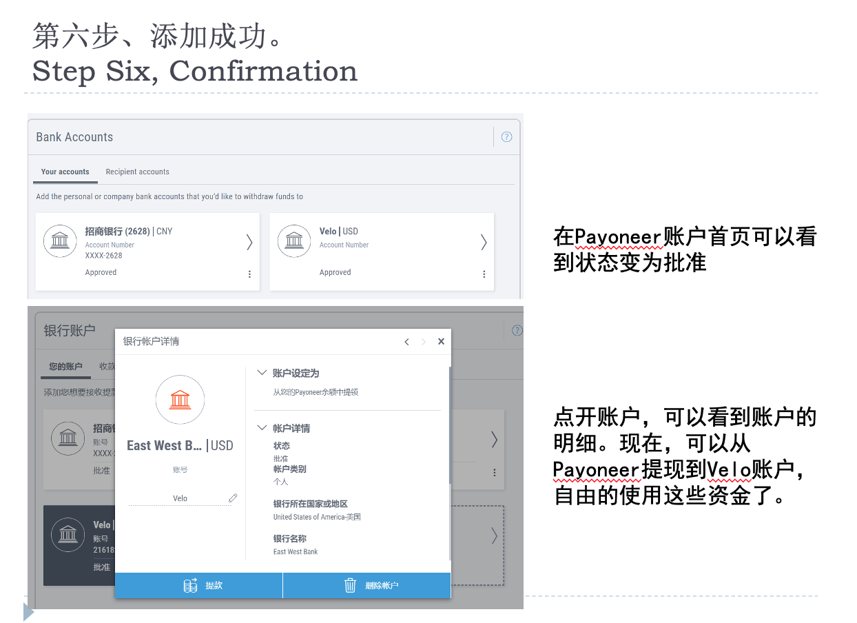Select the Your accounts tab

click(65, 172)
